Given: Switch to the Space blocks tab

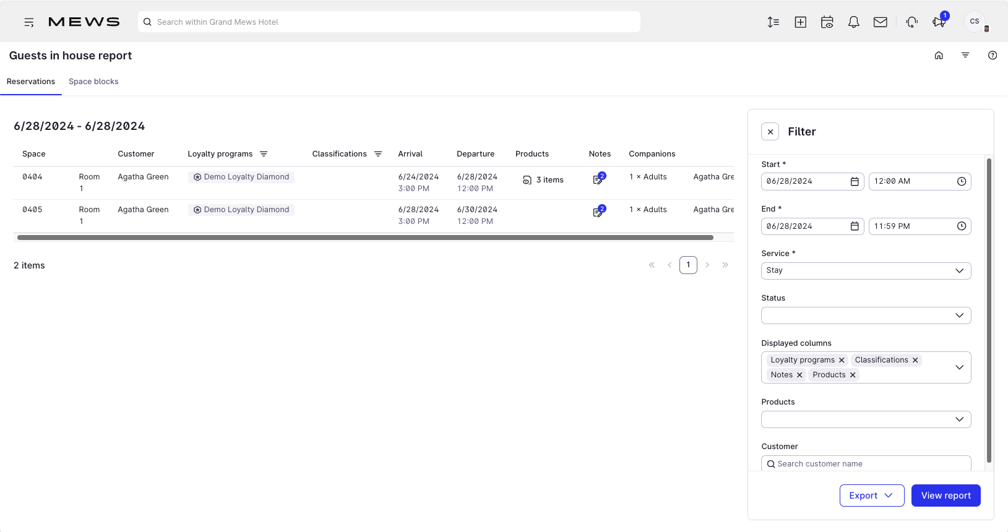Looking at the screenshot, I should 93,82.
